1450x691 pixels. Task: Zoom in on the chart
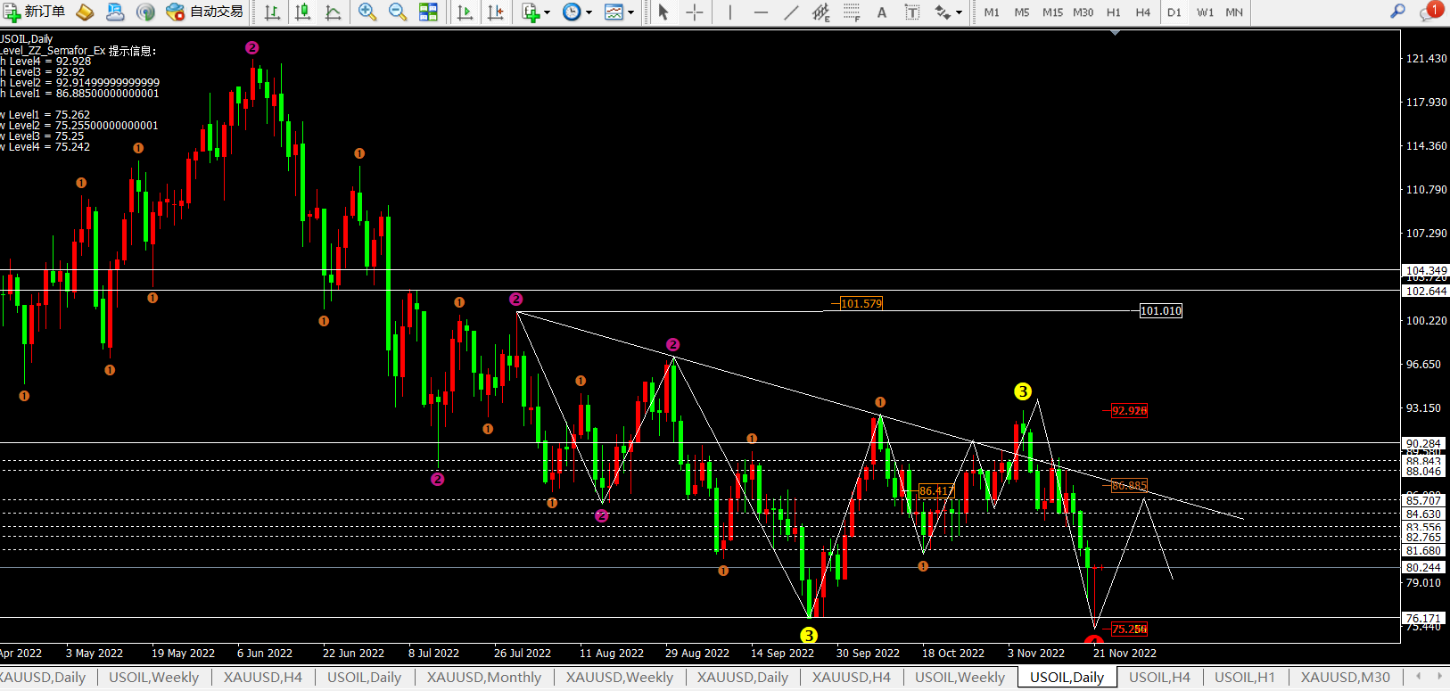[367, 12]
